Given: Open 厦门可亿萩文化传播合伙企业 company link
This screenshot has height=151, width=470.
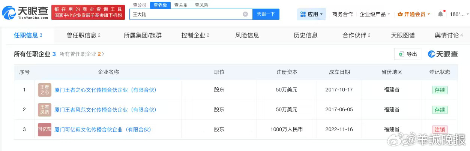Looking at the screenshot, I should pos(103,130).
